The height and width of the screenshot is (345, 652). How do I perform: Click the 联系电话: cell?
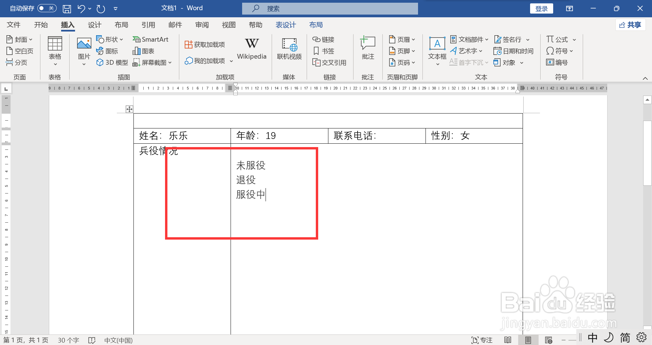(377, 136)
